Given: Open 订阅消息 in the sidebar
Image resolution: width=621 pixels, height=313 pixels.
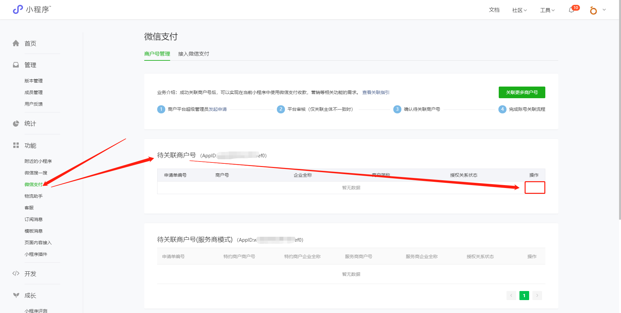Looking at the screenshot, I should [x=34, y=219].
